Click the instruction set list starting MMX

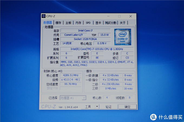click(97, 63)
